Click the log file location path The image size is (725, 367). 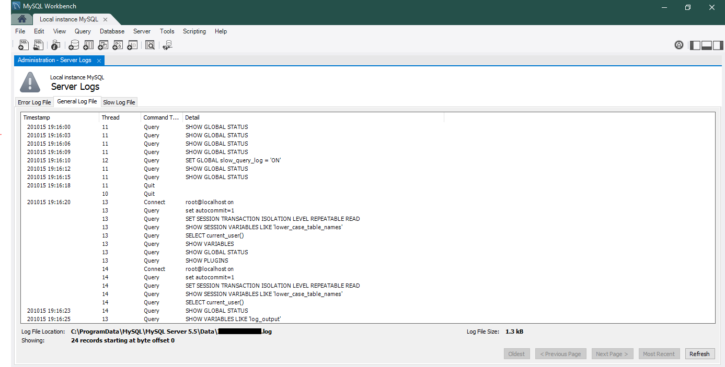[171, 332]
